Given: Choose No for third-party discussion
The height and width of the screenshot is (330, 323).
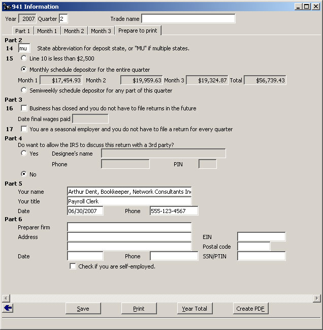Looking at the screenshot, I should click(24, 174).
